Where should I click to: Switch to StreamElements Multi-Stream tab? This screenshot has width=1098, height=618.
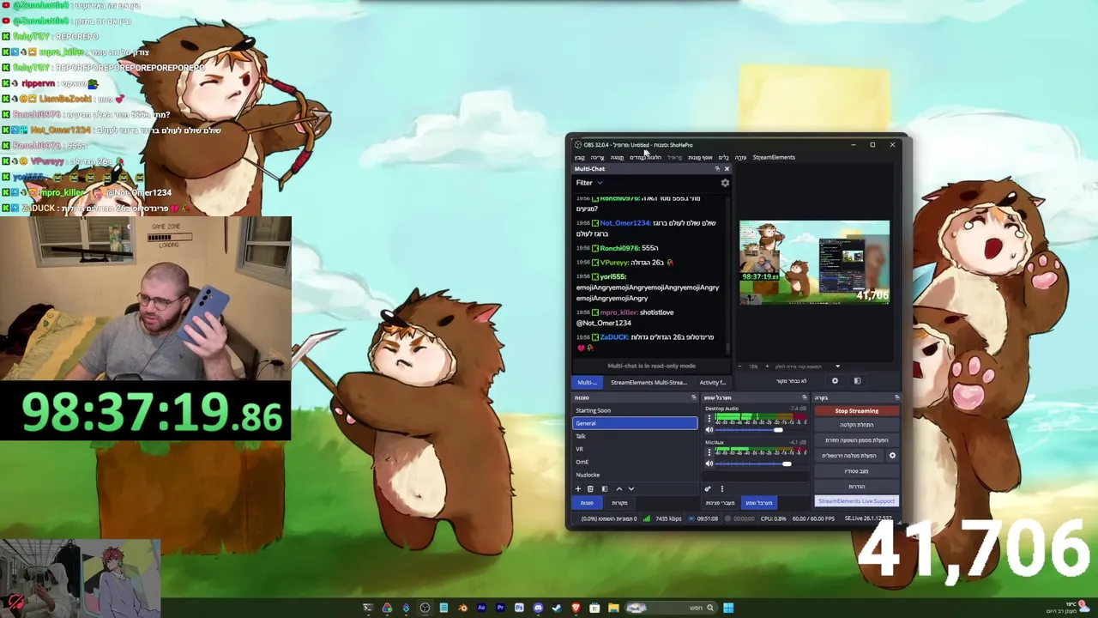[649, 383]
